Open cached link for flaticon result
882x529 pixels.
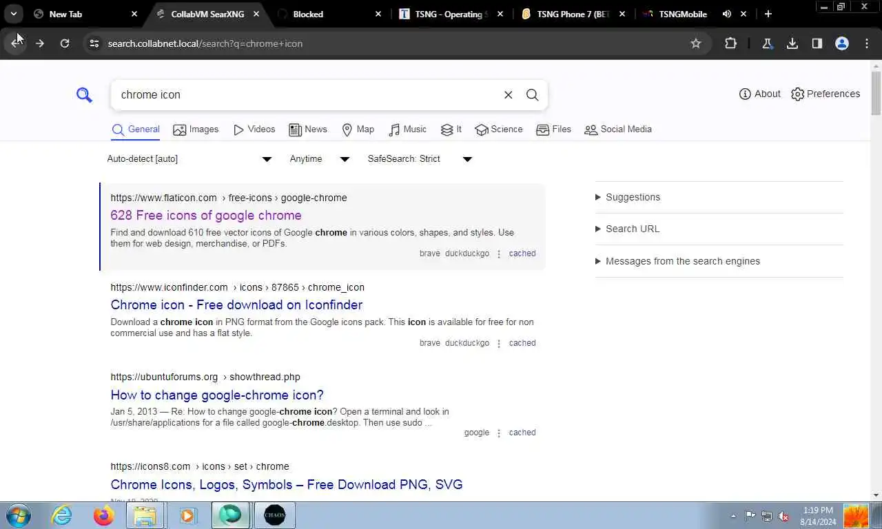[522, 253]
